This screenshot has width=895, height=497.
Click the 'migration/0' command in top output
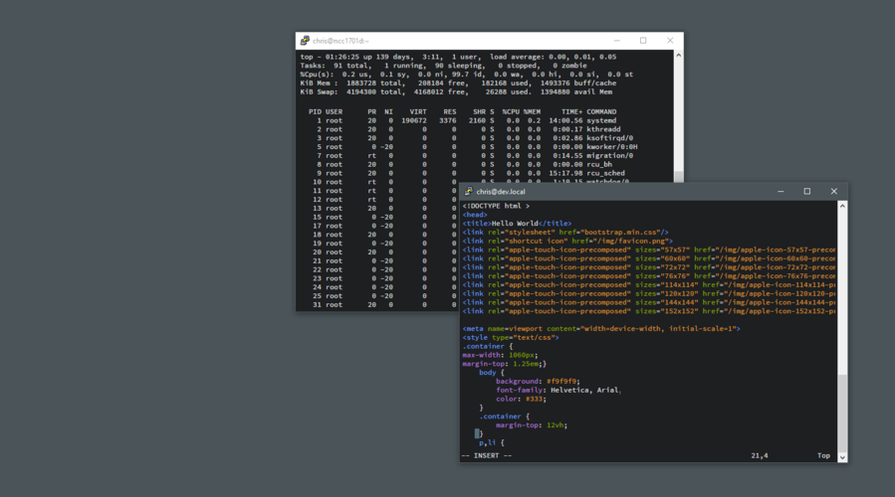coord(609,156)
